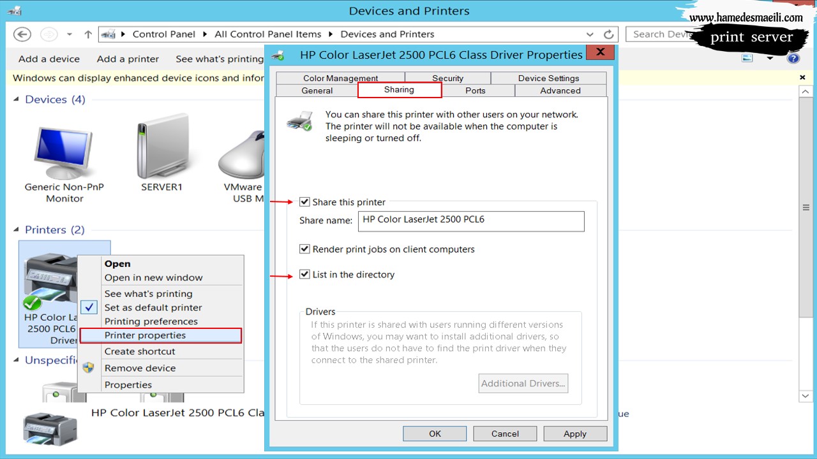Image resolution: width=817 pixels, height=459 pixels.
Task: Switch to the Device Settings tab
Action: pos(548,78)
